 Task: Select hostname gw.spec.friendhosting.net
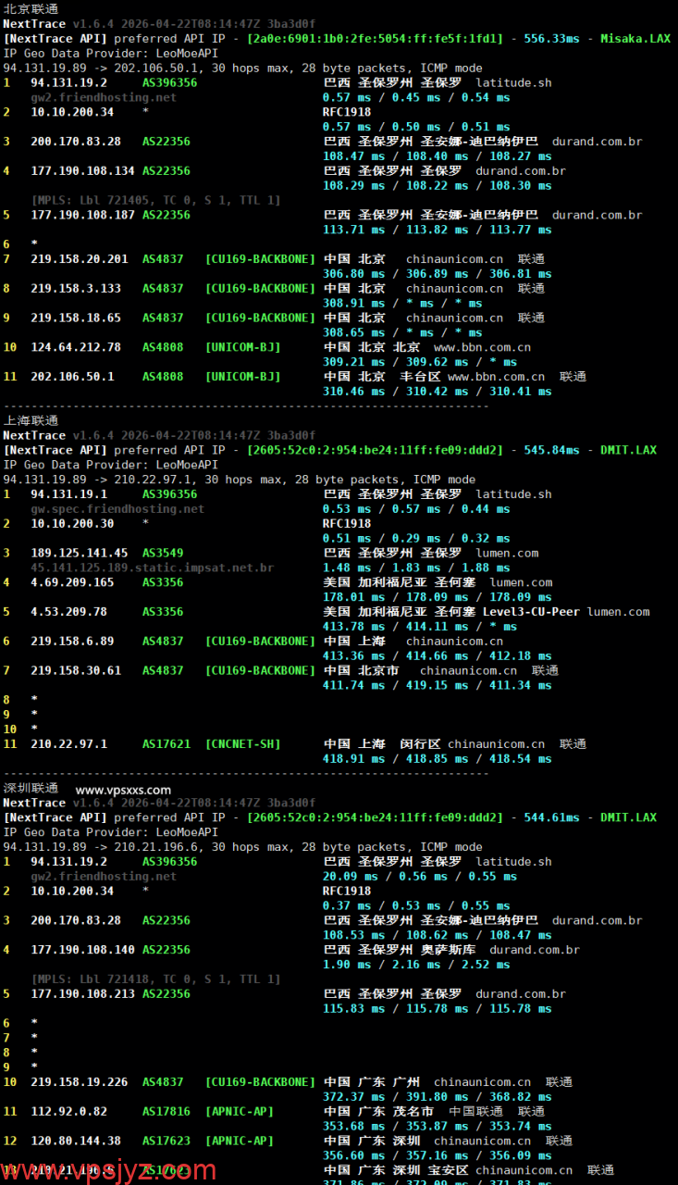point(117,509)
